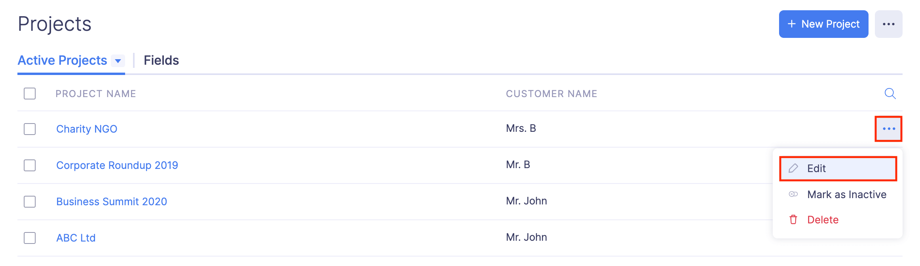Open the Corporate Roundup 2019 project link
The width and height of the screenshot is (920, 266).
117,165
